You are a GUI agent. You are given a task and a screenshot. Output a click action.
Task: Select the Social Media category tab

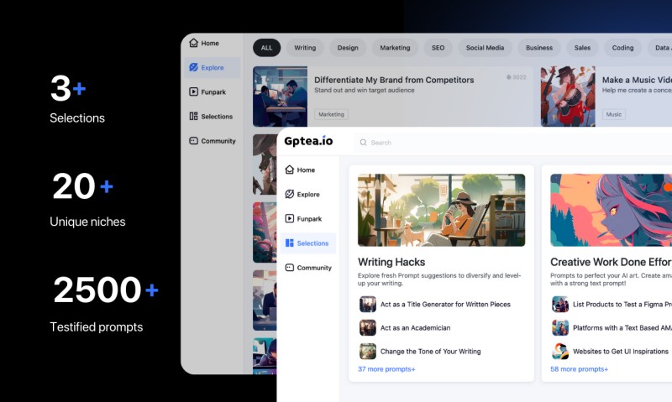tap(485, 48)
